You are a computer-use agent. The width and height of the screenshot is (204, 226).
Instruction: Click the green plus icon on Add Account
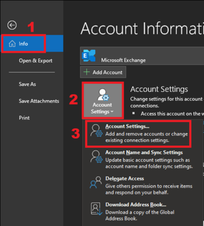click(87, 72)
